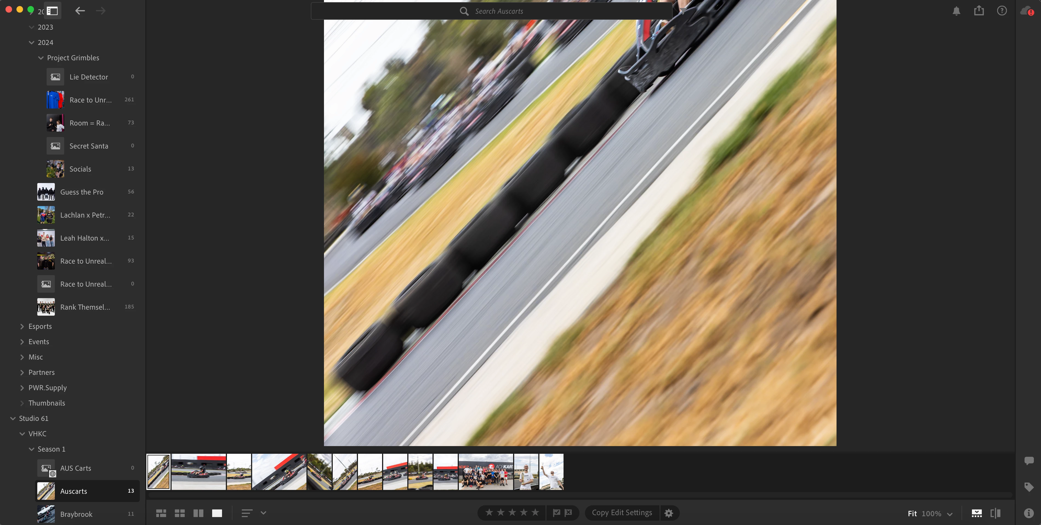Click Copy Edit Settings button
This screenshot has width=1041, height=525.
click(x=622, y=512)
